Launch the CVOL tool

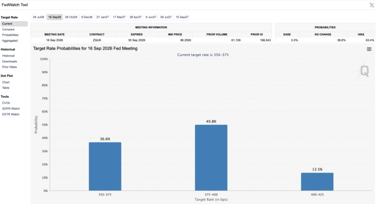pyautogui.click(x=6, y=103)
